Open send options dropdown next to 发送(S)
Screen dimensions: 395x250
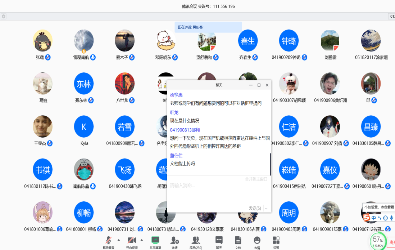[x=266, y=209]
